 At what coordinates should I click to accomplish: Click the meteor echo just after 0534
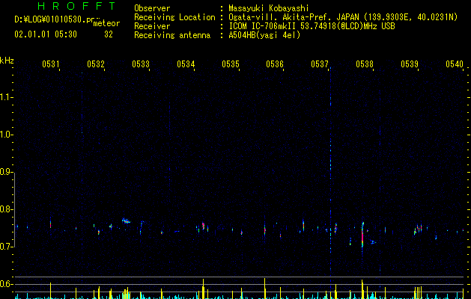click(204, 226)
